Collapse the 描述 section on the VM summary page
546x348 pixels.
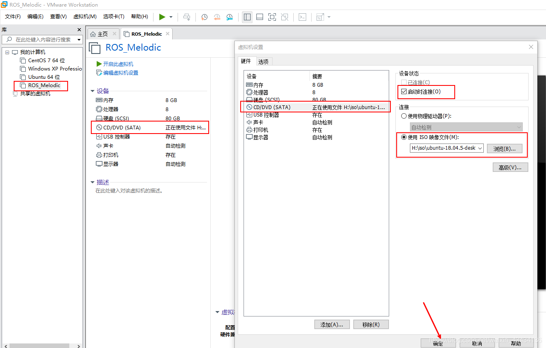pyautogui.click(x=93, y=183)
